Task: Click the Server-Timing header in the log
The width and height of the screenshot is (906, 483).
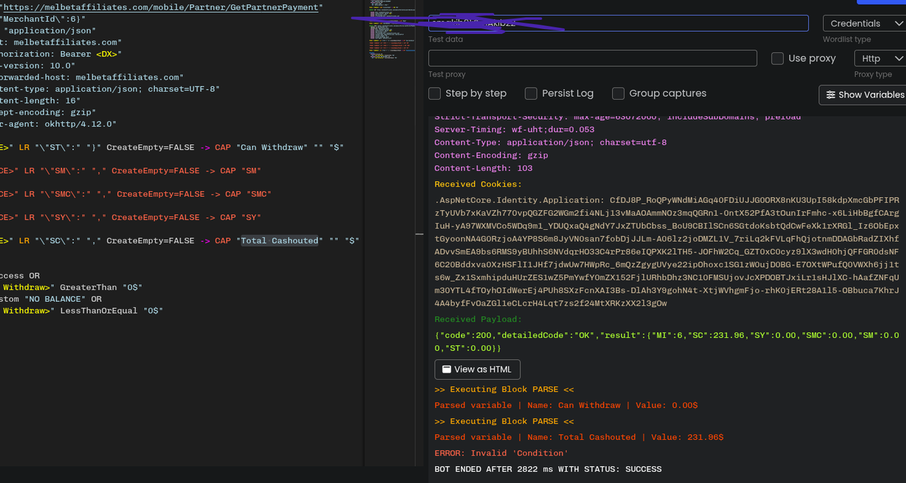Action: pos(515,129)
